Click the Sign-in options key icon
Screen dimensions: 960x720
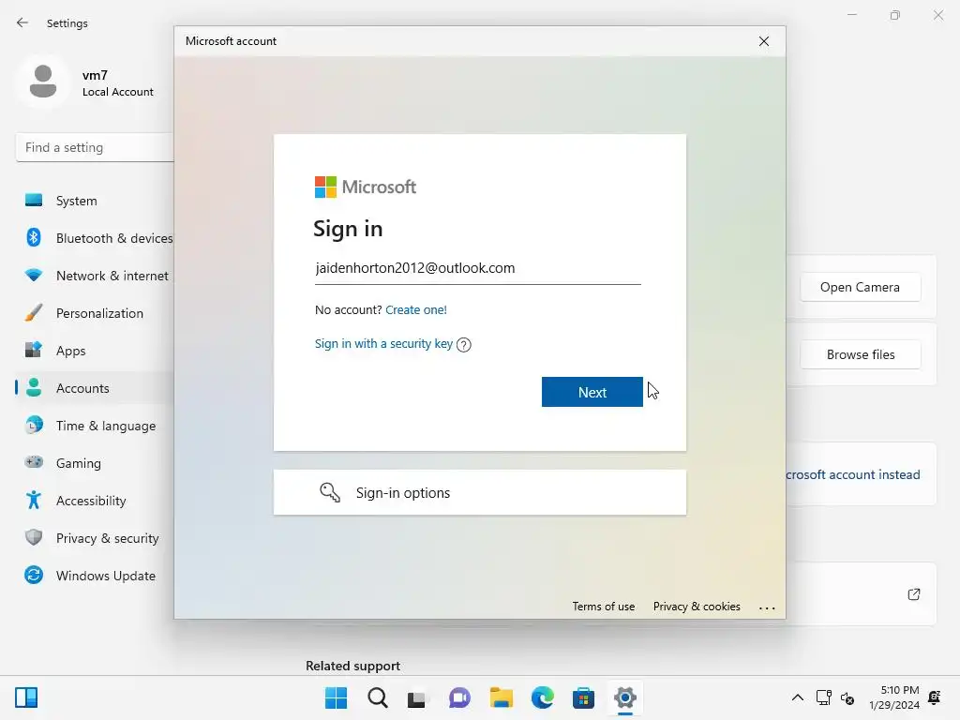click(330, 492)
